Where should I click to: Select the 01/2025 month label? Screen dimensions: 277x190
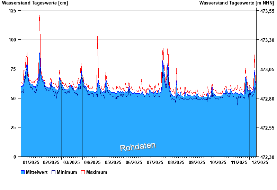(31, 162)
